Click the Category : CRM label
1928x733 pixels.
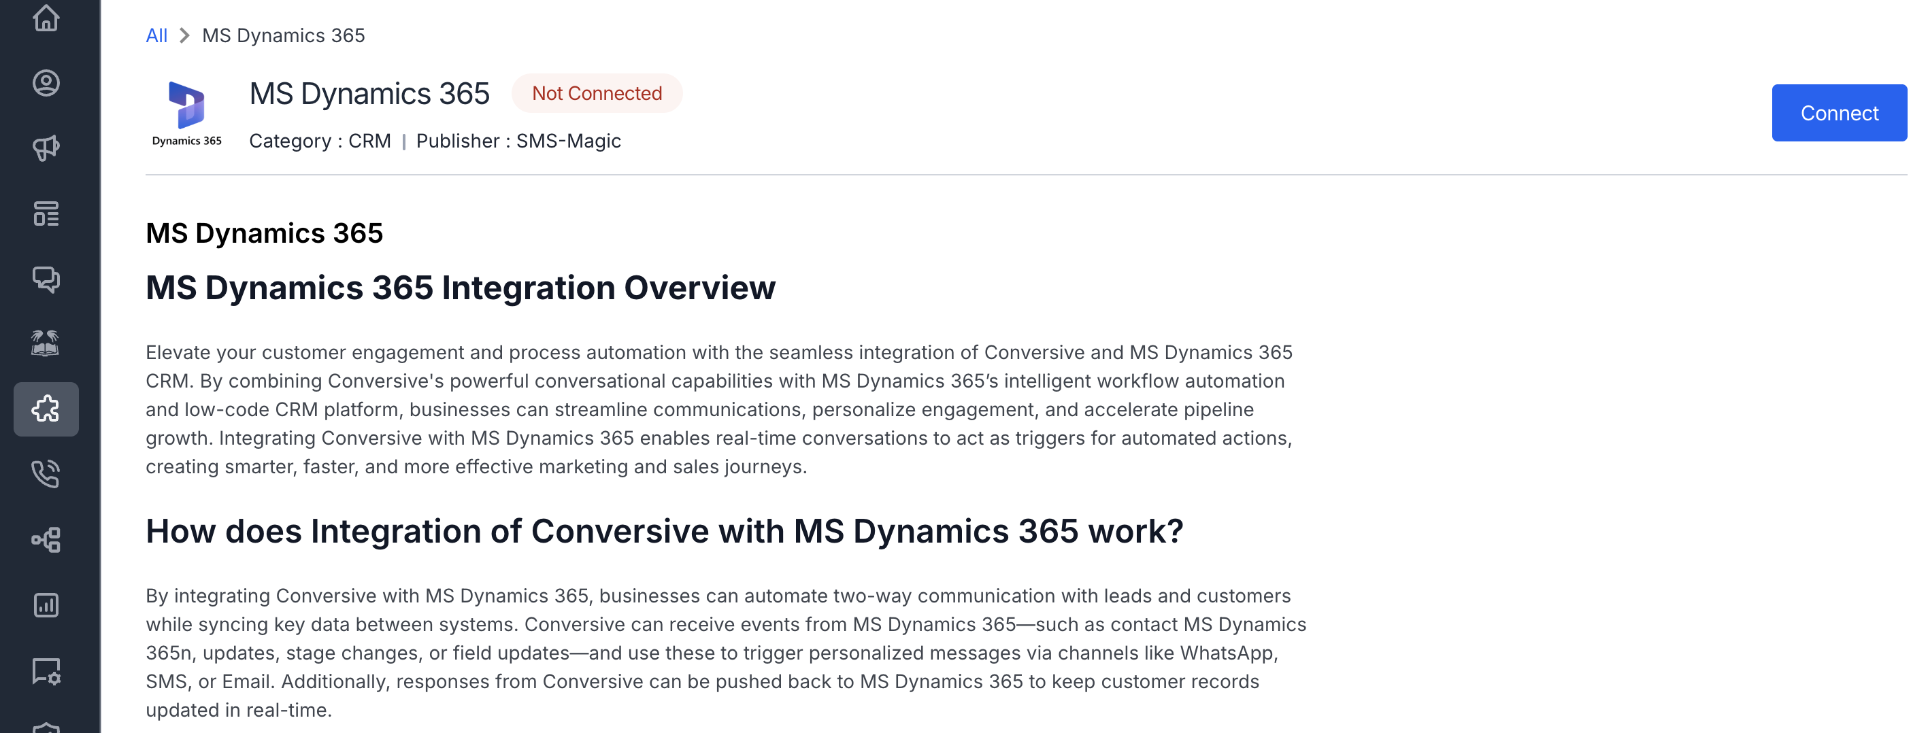[x=320, y=141]
